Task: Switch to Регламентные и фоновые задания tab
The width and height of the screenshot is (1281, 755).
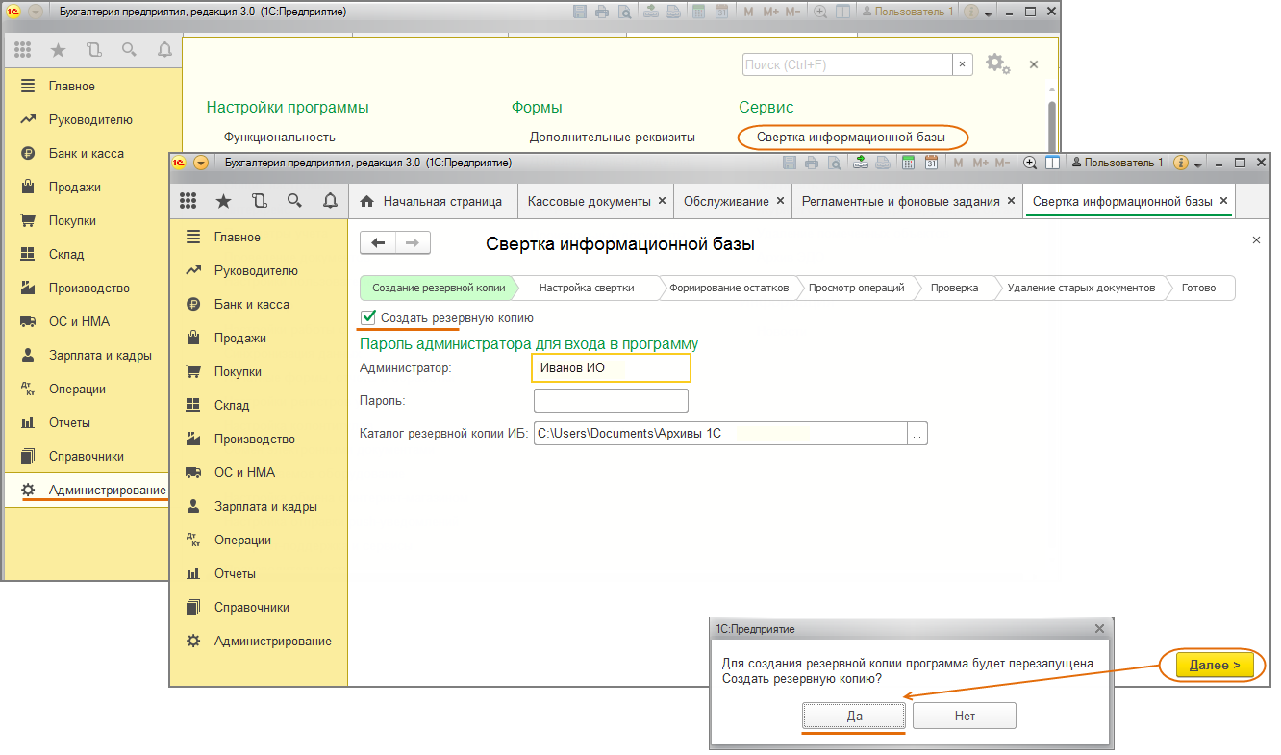Action: (x=900, y=202)
